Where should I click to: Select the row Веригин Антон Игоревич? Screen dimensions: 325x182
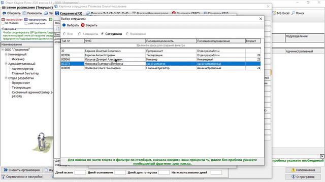(160, 55)
